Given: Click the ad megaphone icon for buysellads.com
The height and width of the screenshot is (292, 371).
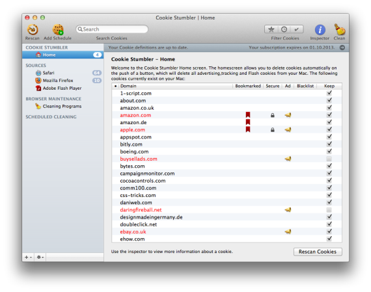Looking at the screenshot, I should tap(288, 159).
